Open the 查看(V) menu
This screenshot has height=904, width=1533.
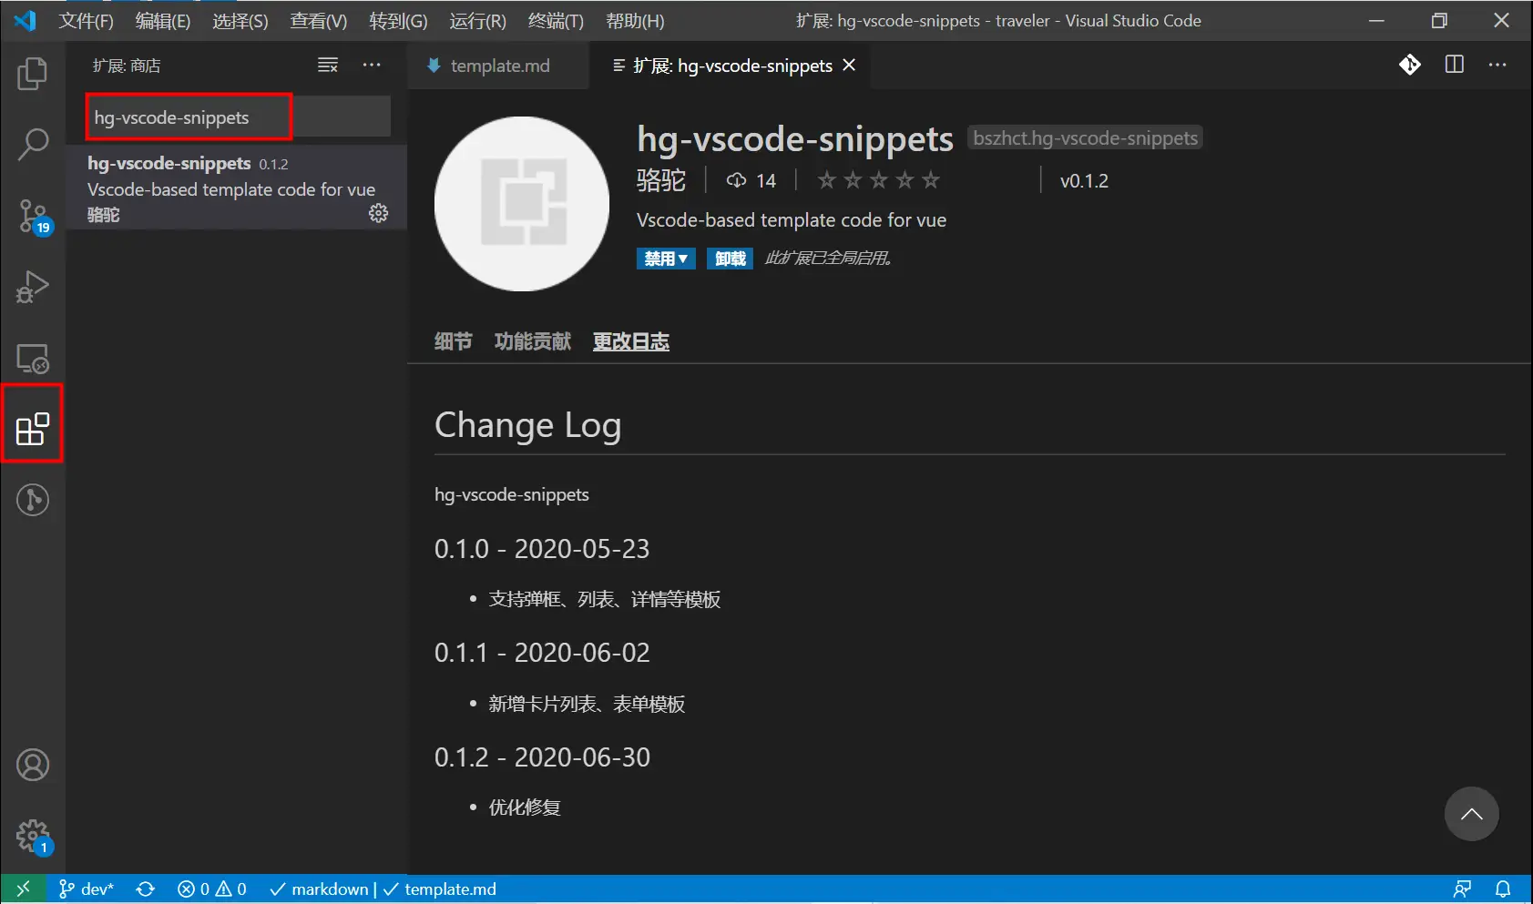click(x=319, y=21)
